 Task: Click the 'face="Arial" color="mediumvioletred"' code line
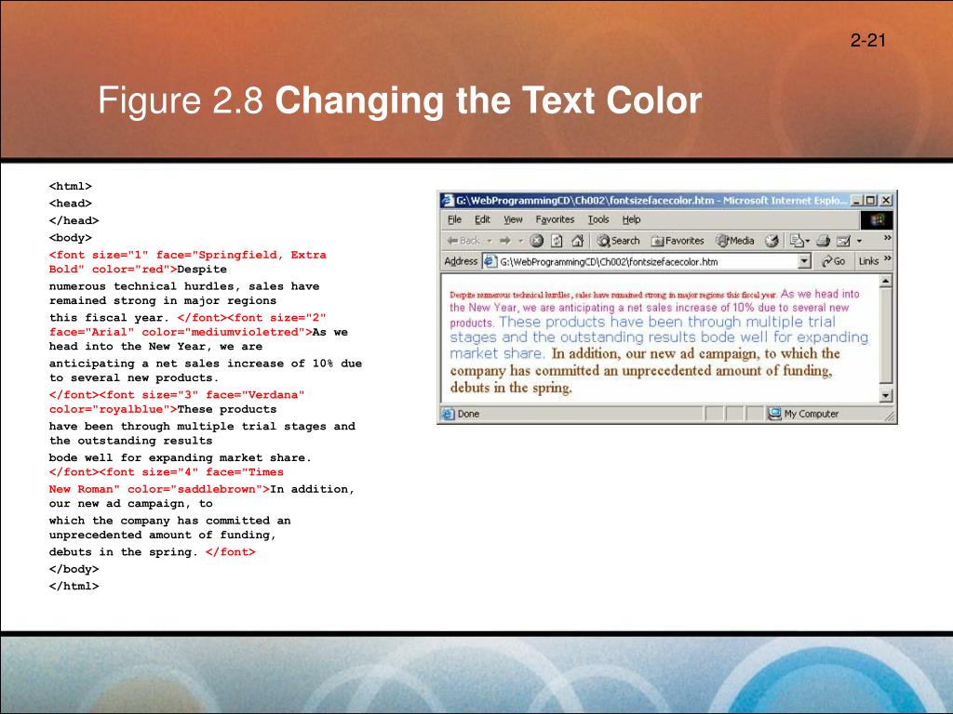pos(198,332)
